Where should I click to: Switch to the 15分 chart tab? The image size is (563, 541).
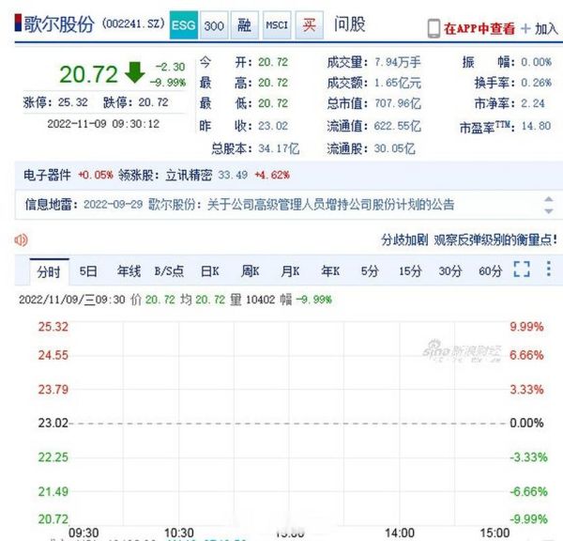click(410, 271)
